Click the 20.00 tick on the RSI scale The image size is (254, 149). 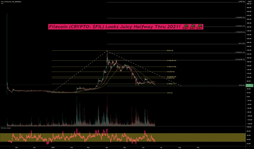[249, 144]
